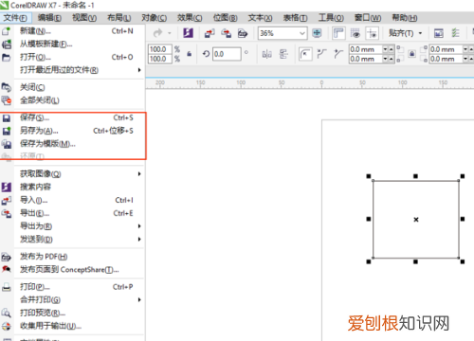This screenshot has width=474, height=341.
Task: Expand Print Merge (合并打印) submenu
Action: coord(72,299)
